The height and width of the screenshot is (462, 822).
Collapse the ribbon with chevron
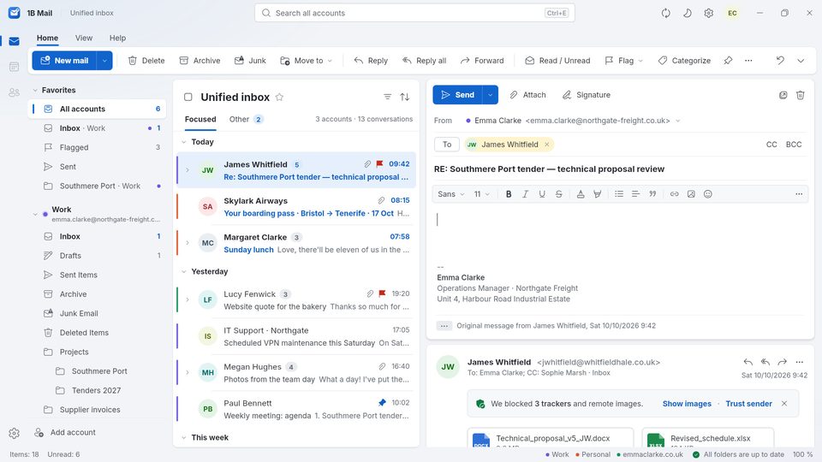pyautogui.click(x=801, y=61)
